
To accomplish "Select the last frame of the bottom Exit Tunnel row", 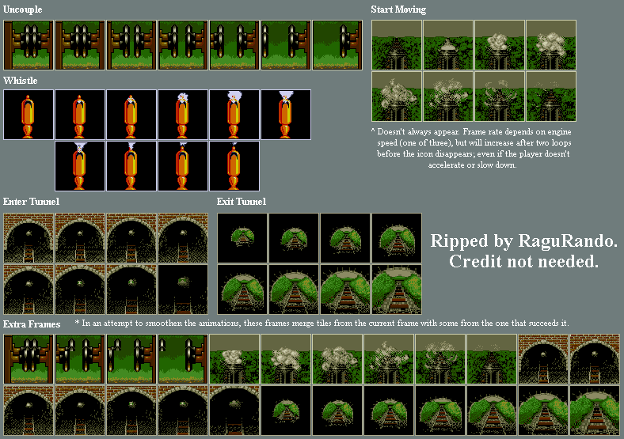I will (397, 290).
